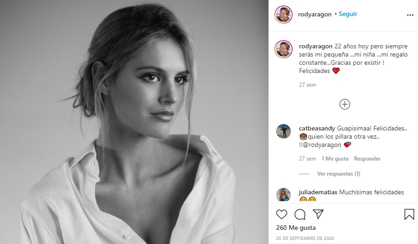Open rodyaragon profile picture in the header
The height and width of the screenshot is (244, 418).
283,15
